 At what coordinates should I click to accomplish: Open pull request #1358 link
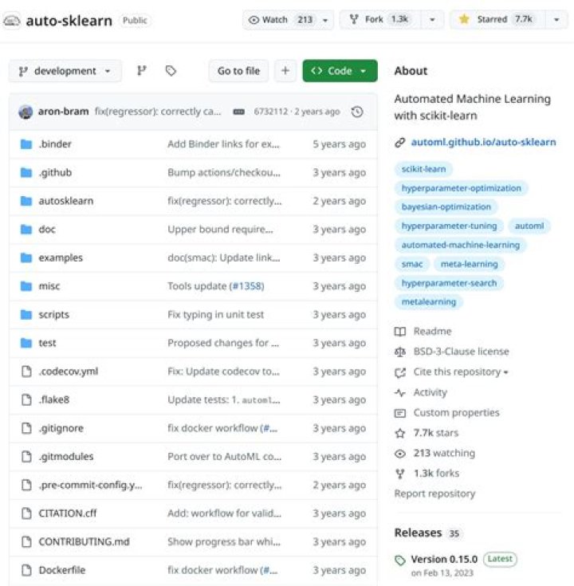(x=247, y=286)
